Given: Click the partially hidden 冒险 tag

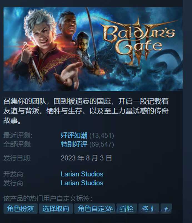Looking at the screenshot, I should tap(127, 209).
